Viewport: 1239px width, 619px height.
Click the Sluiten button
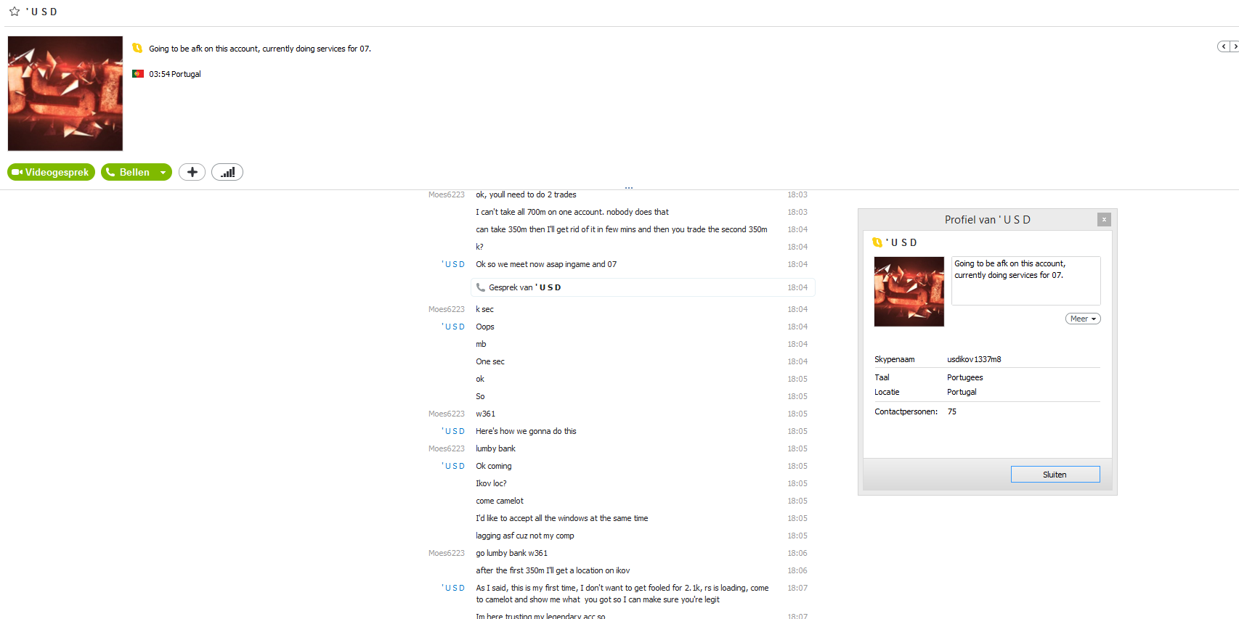pos(1055,475)
